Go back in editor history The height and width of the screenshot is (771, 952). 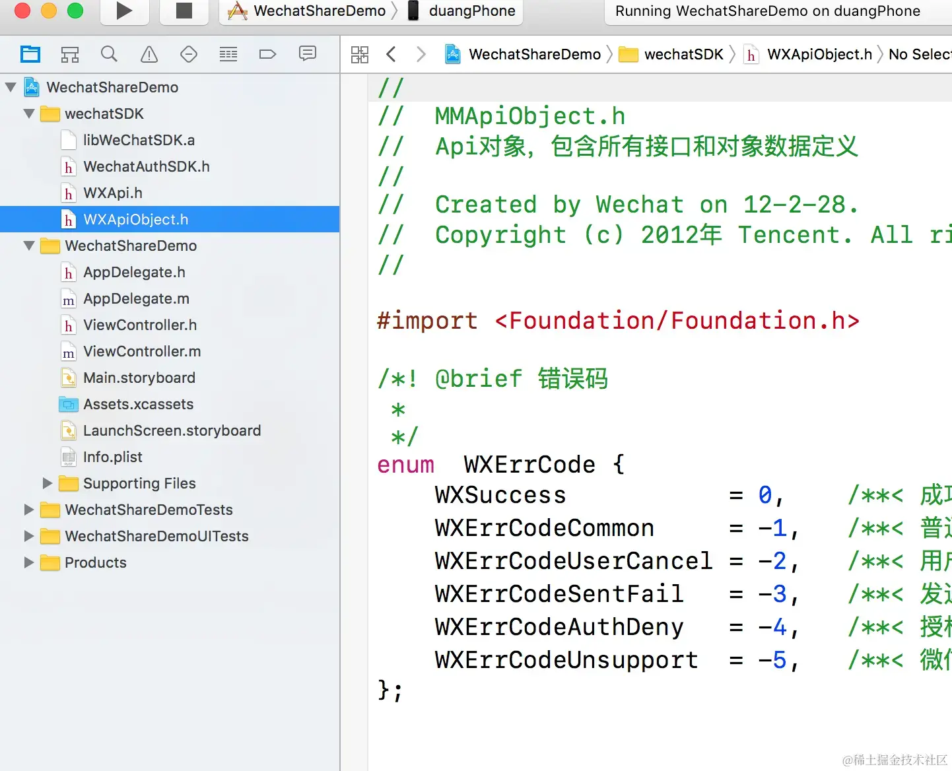pos(391,54)
